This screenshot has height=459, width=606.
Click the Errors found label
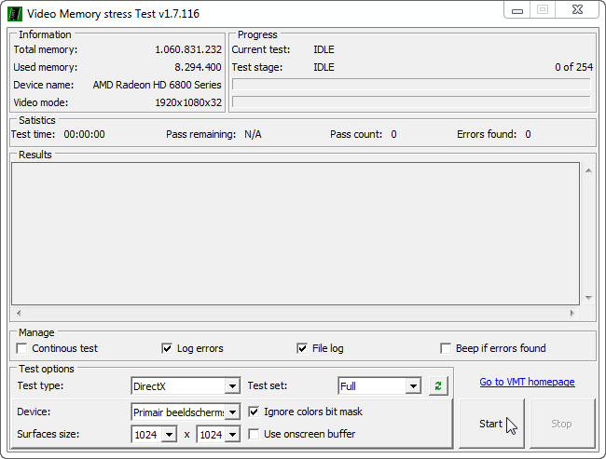(487, 134)
